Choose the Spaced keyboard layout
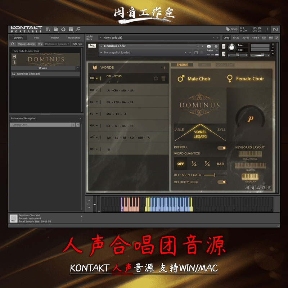Image resolution: width=288 pixels, height=288 pixels. 250,166
